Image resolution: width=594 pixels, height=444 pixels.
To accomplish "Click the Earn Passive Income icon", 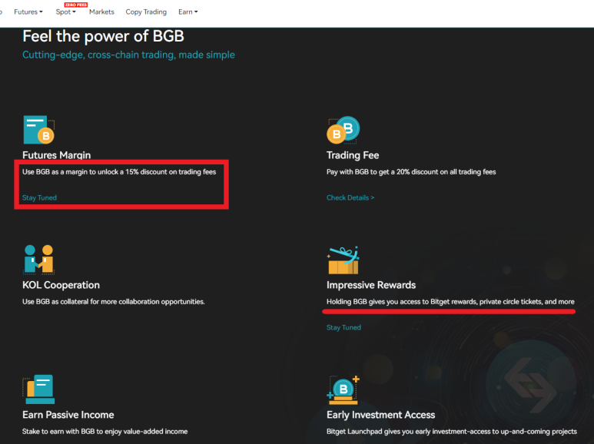I will click(x=38, y=389).
